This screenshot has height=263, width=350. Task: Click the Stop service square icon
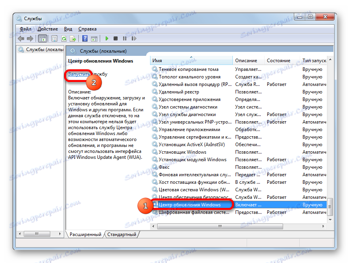(x=115, y=39)
